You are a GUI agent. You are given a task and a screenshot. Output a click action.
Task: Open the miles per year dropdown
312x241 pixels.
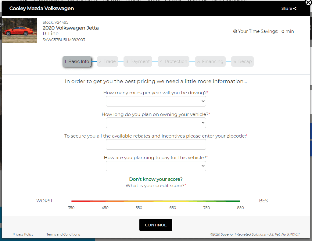click(156, 101)
